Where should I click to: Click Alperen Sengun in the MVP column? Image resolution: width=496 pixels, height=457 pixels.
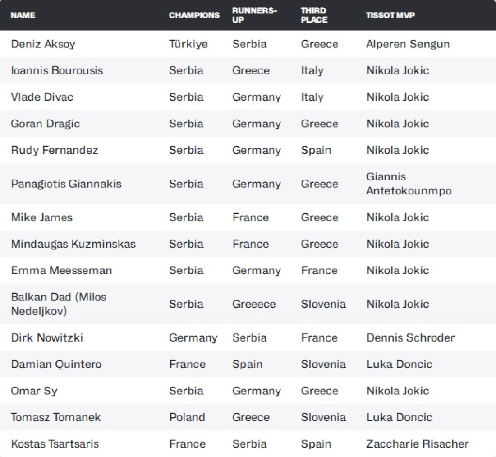(x=408, y=44)
